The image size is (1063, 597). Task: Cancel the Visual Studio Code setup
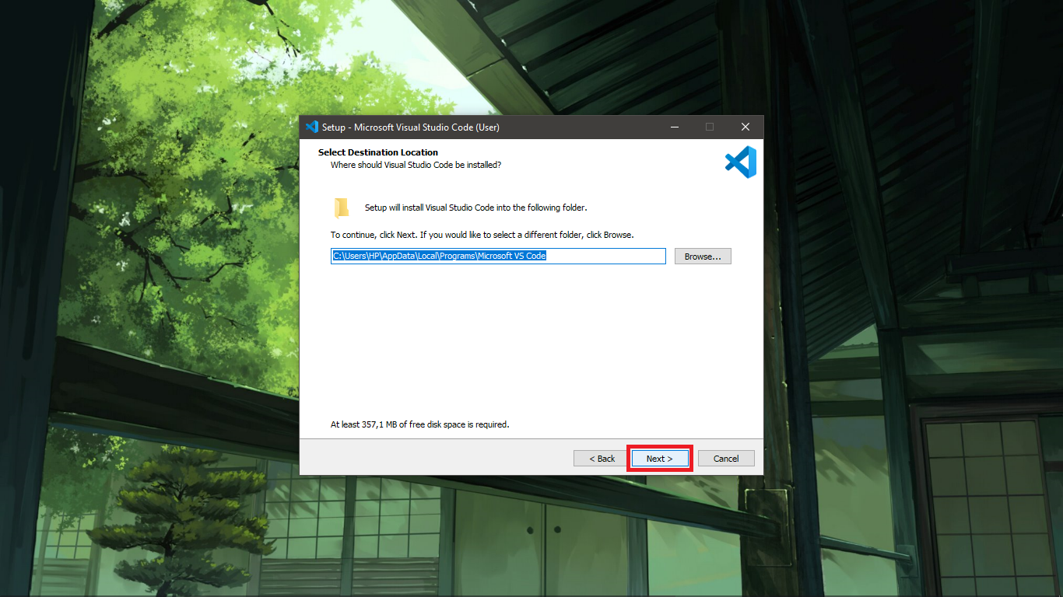point(725,459)
